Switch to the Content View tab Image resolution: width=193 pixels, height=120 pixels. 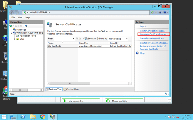tap(71, 89)
